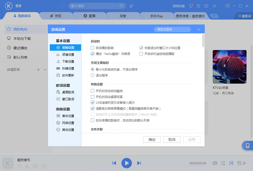Select 其他设置 in settings sidebar
This screenshot has height=171, width=253.
pos(65,130)
